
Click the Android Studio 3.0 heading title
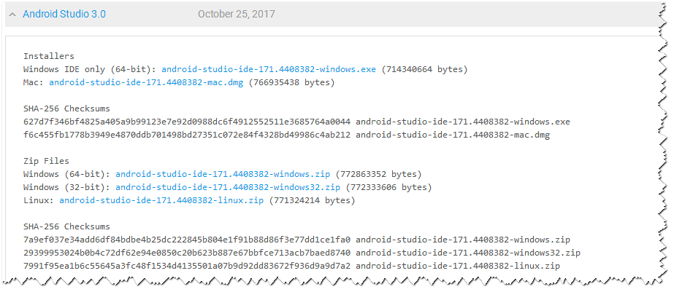coord(64,14)
